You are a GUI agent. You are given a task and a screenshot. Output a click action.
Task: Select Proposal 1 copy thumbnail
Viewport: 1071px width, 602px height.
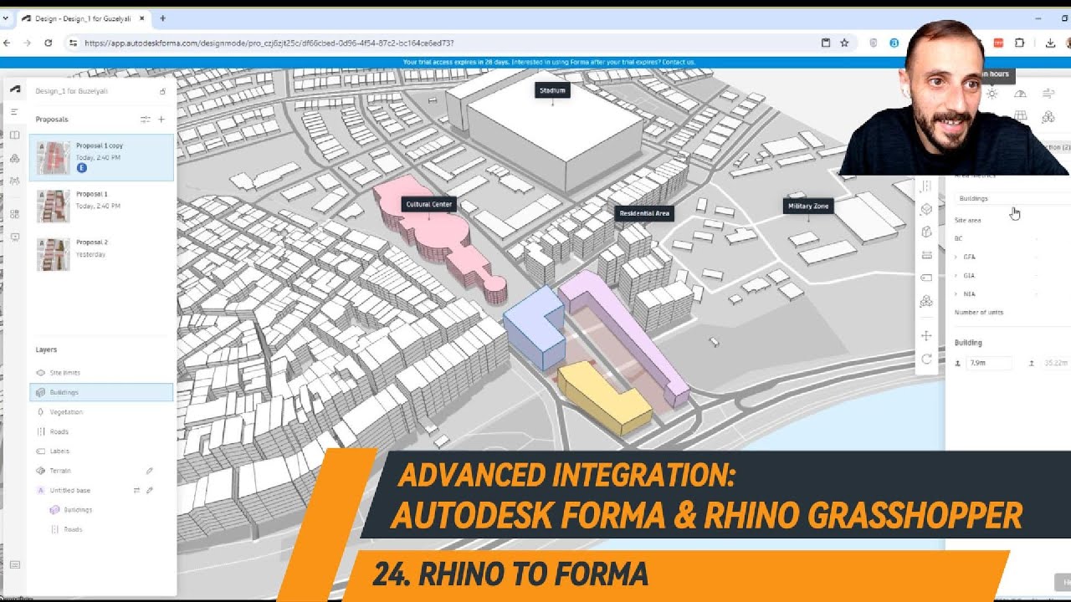pos(53,156)
